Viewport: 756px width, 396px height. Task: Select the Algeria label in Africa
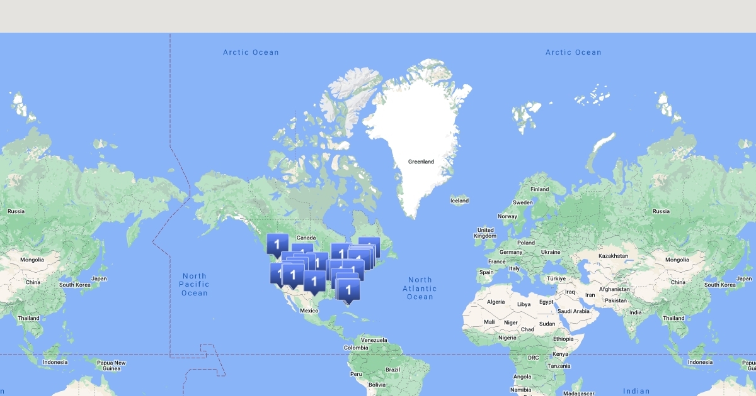pyautogui.click(x=496, y=302)
